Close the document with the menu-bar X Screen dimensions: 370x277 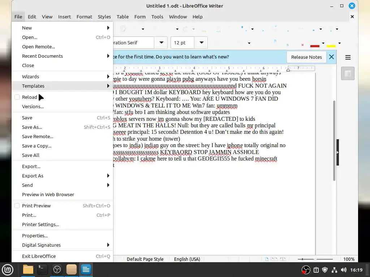tap(352, 17)
